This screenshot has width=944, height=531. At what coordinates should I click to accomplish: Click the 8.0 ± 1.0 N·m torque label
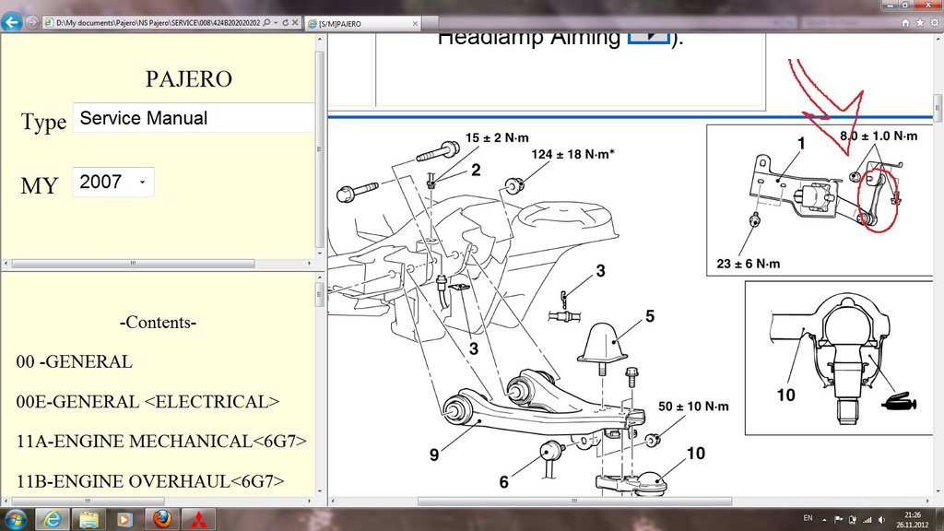(x=879, y=136)
